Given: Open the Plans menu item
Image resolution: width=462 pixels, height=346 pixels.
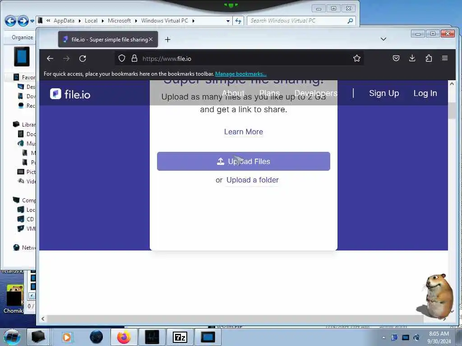Looking at the screenshot, I should coord(269,93).
